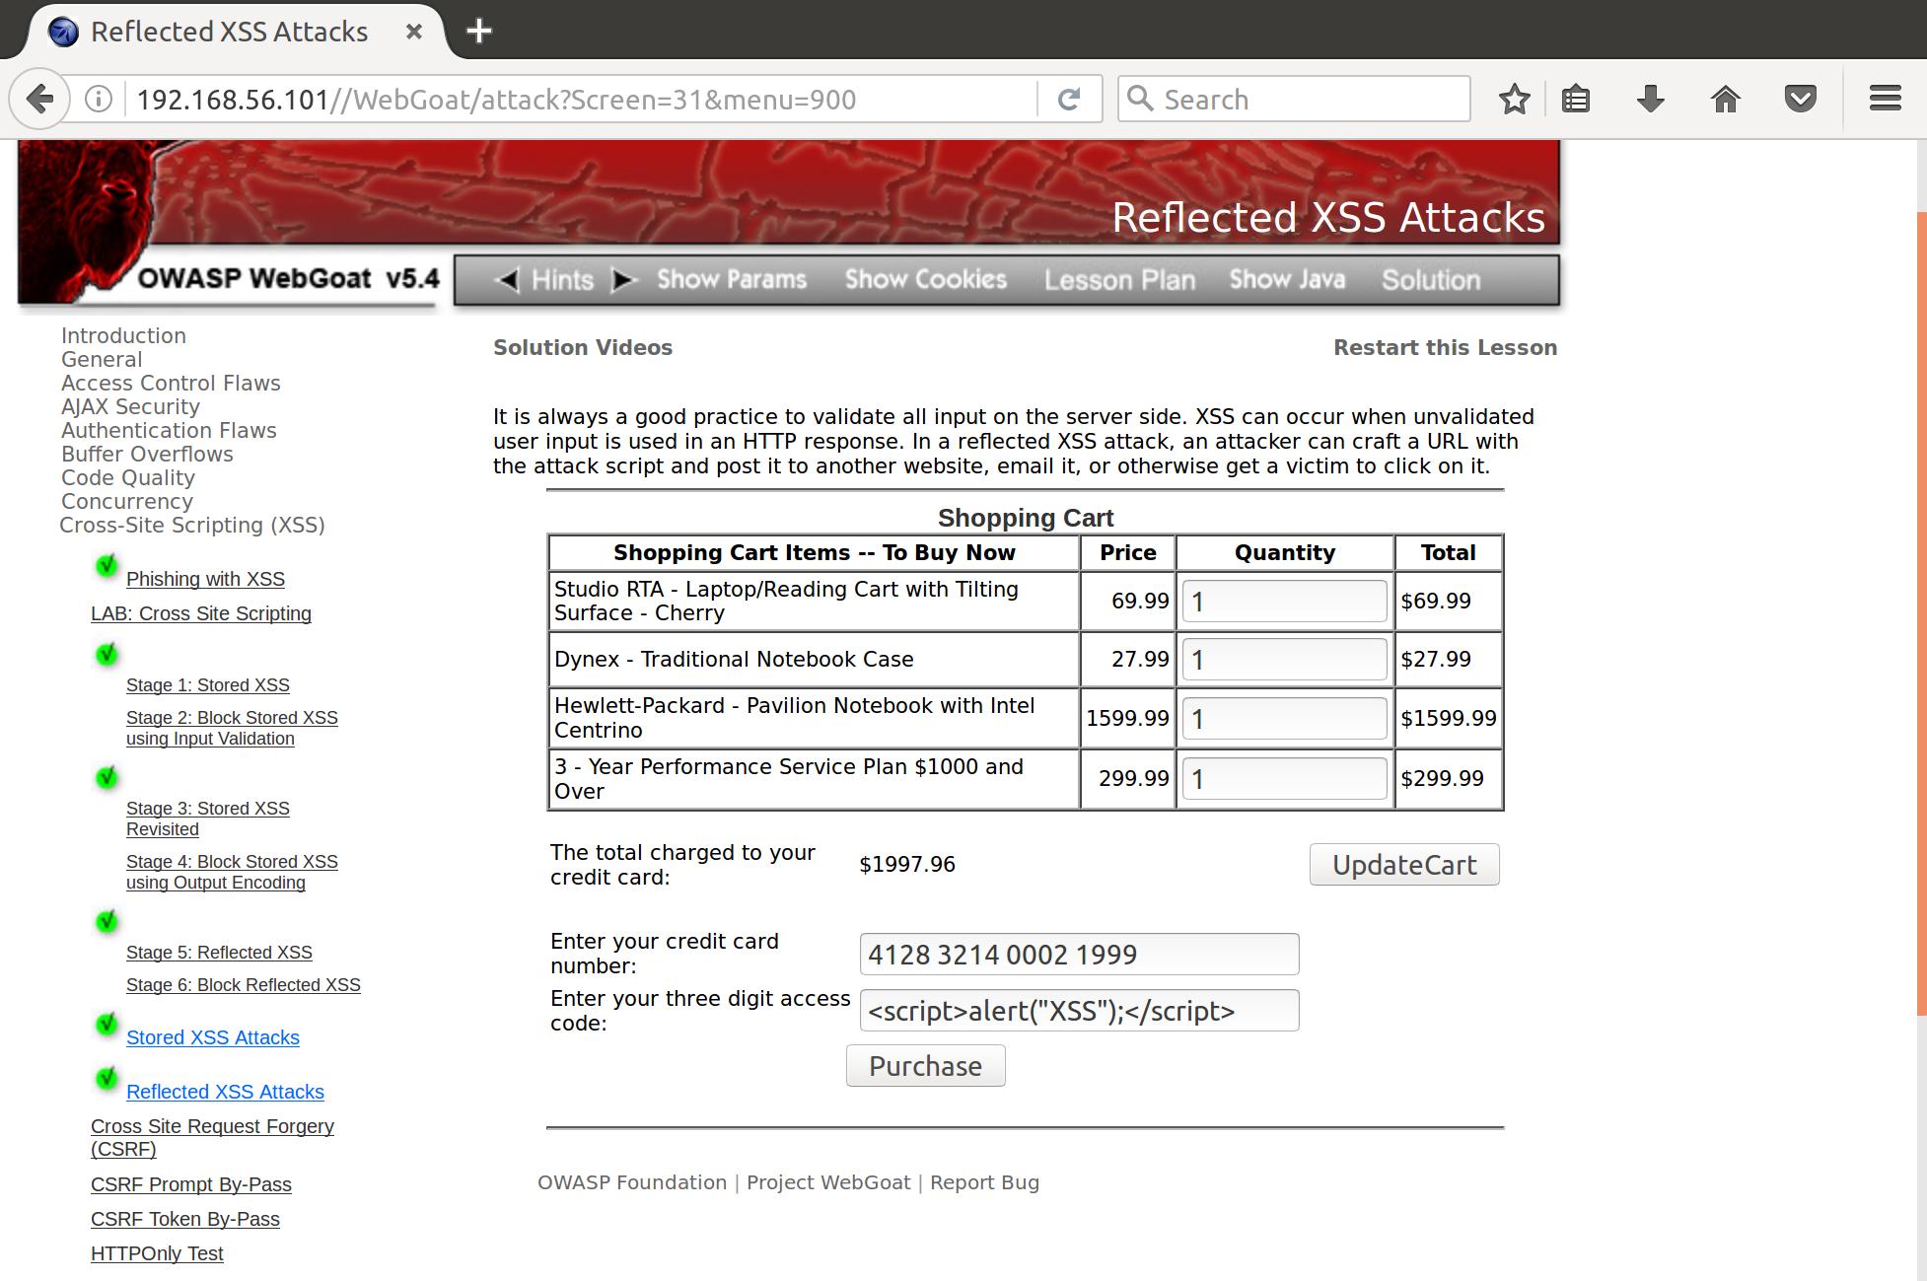Click the Purchase button
Screen dimensions: 1927x1281
click(925, 1065)
